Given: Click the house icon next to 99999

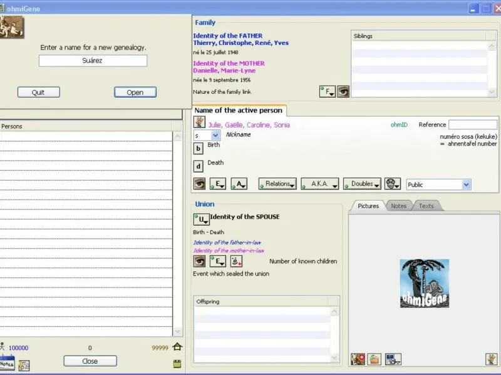Looking at the screenshot, I should point(177,347).
